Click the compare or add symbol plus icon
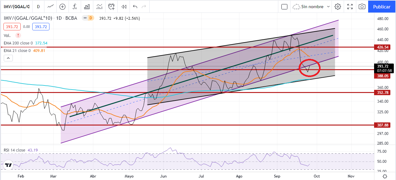The height and width of the screenshot is (180, 396). [62, 7]
